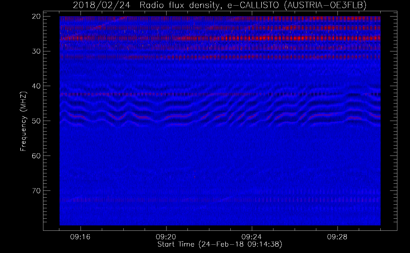Click the plot title 'Radio flux density, e-CALLISTO'
The image size is (410, 253).
[210, 5]
